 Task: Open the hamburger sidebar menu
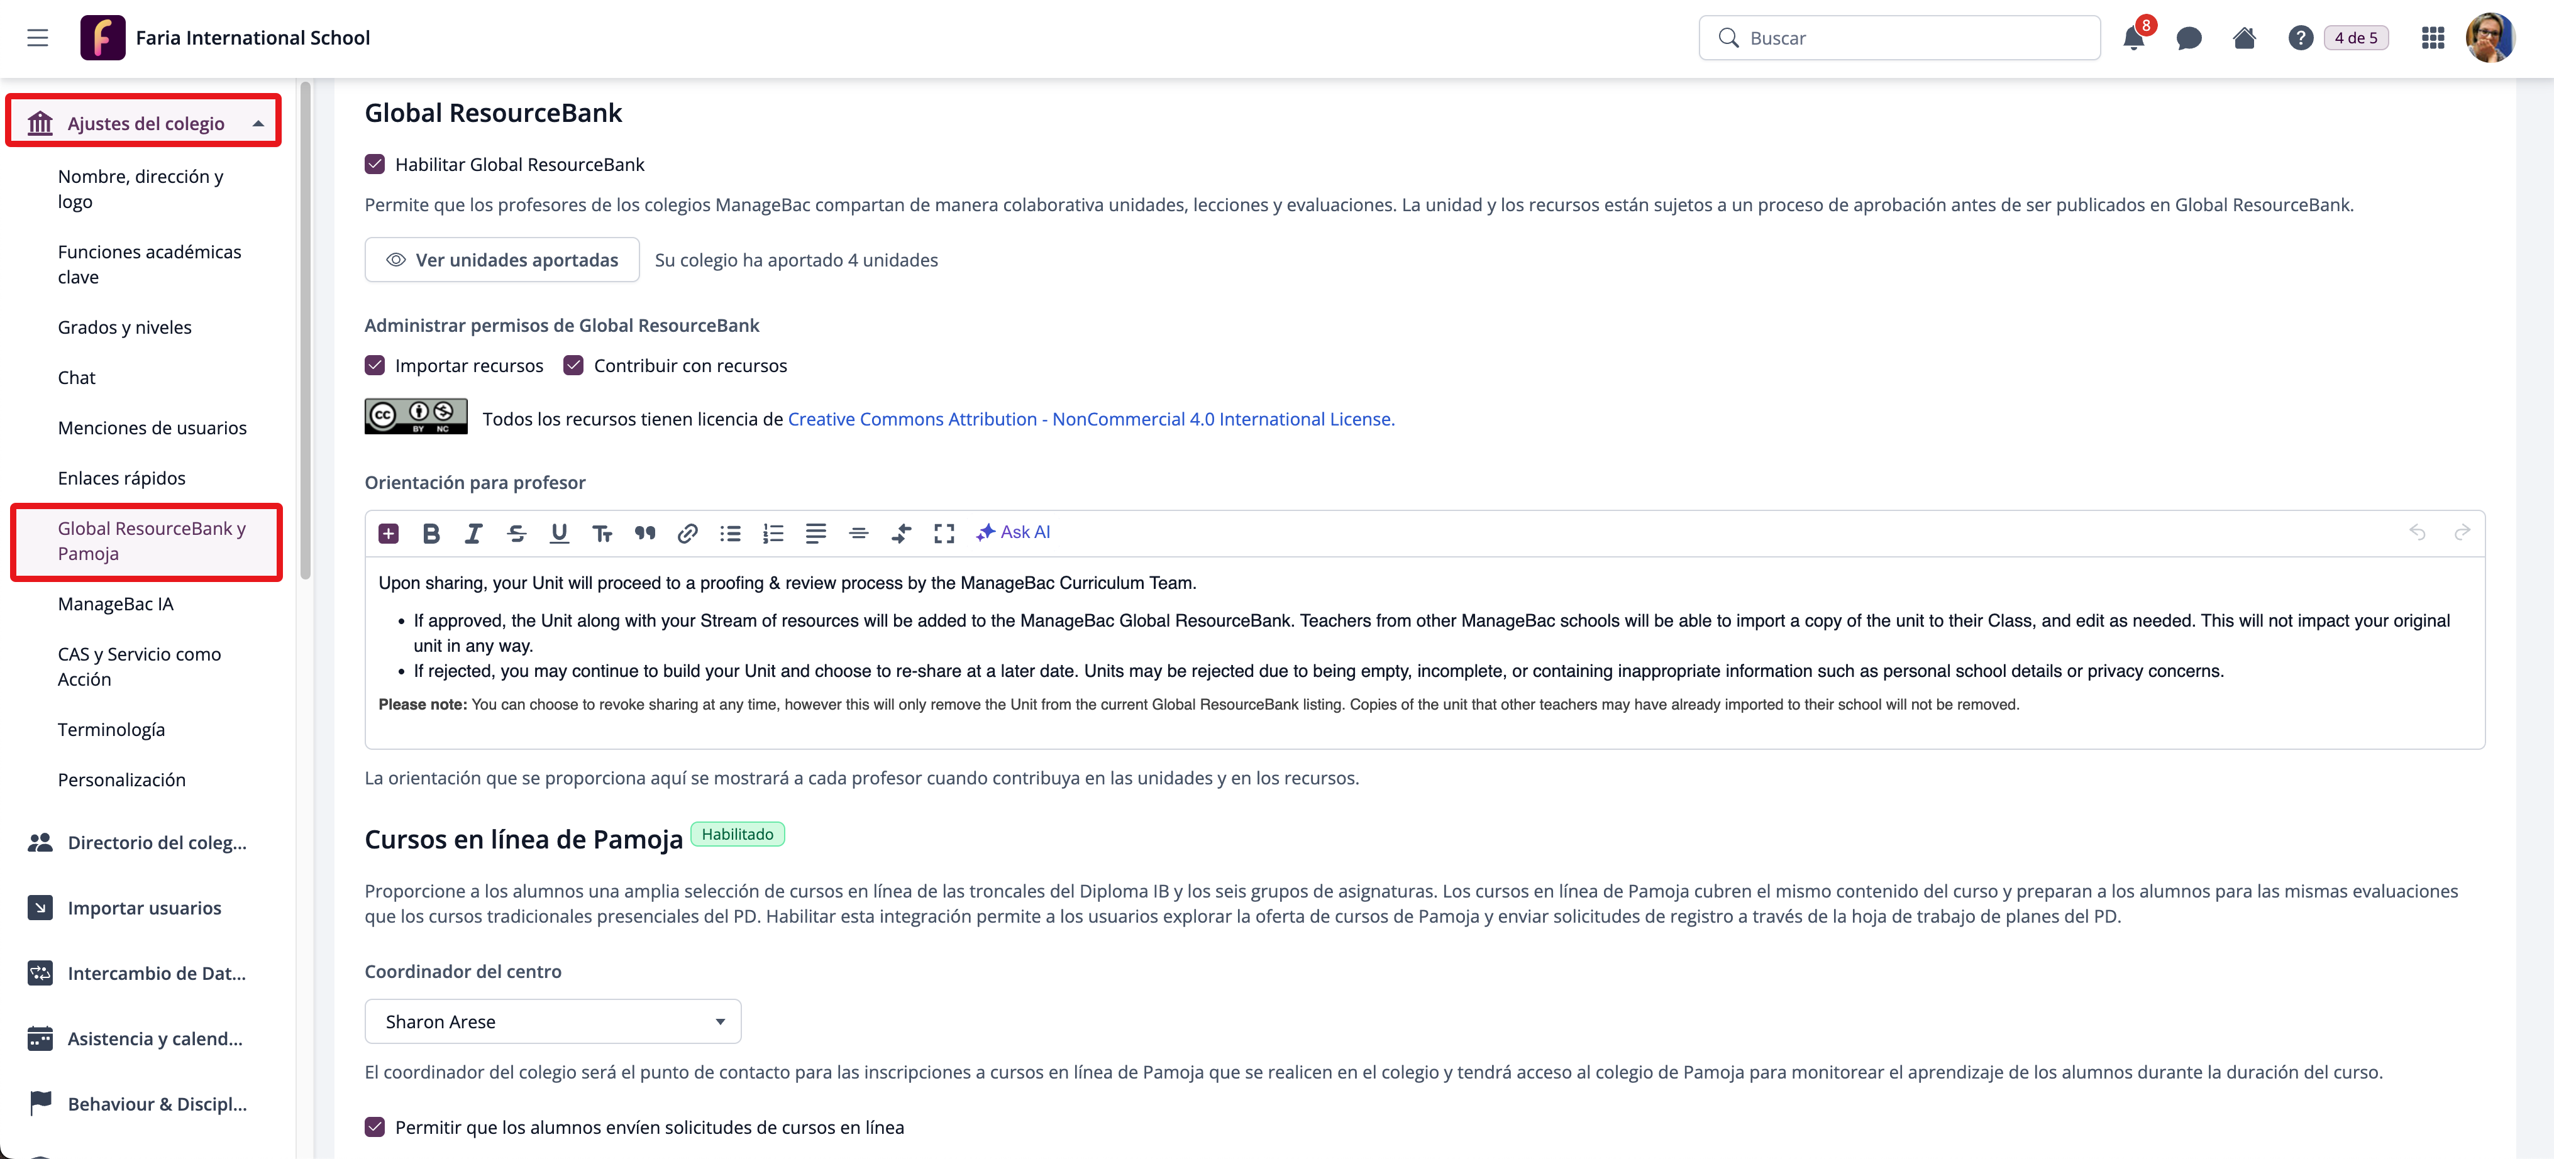38,38
